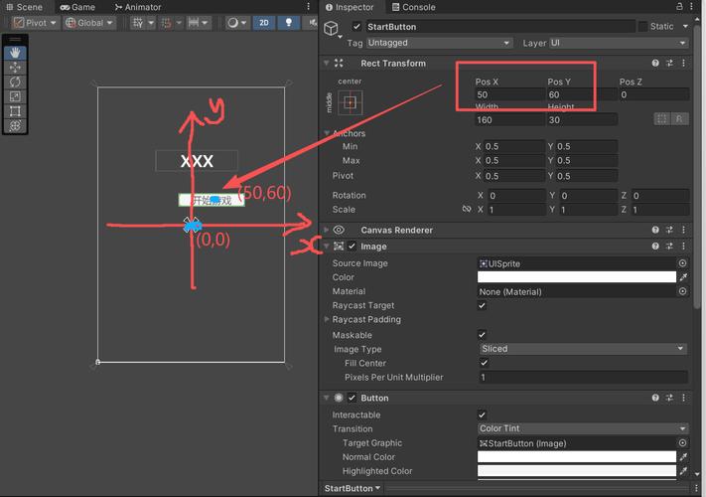Screen dimensions: 706x497
Task: Select the Transform tool
Action: click(16, 126)
